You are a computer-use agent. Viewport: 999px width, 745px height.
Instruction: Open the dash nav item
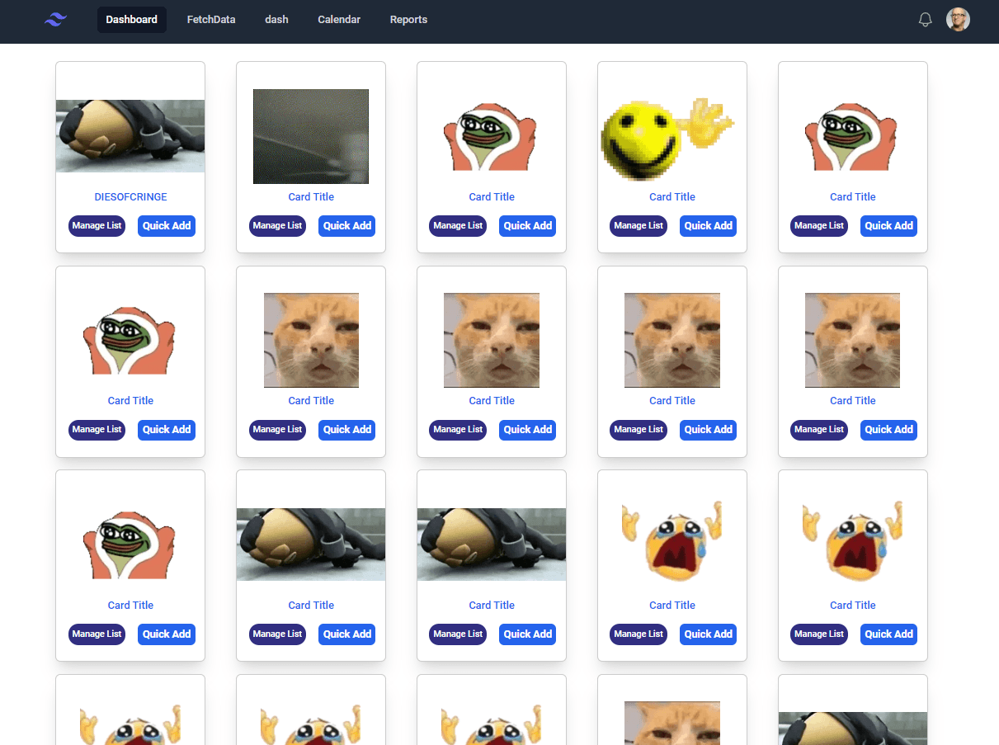click(276, 20)
